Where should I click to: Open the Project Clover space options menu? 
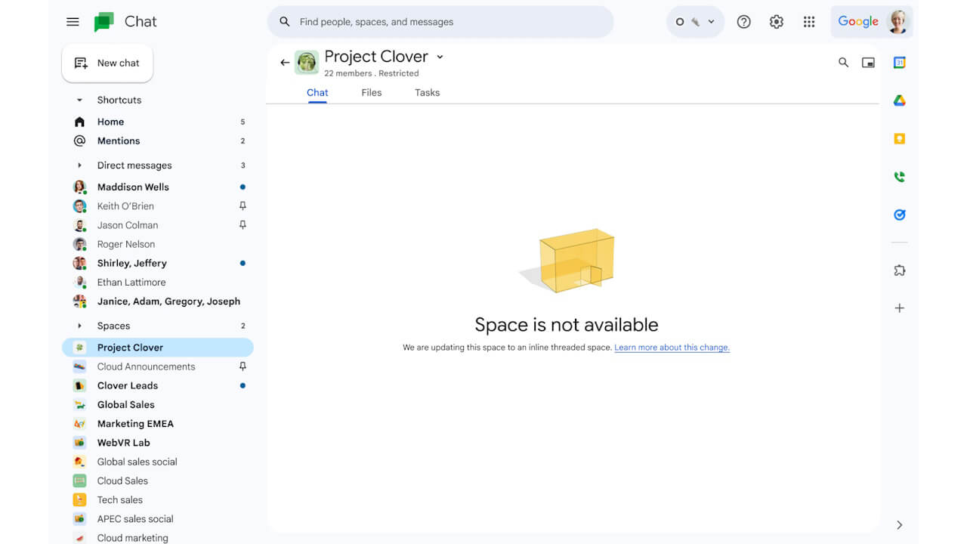tap(440, 57)
